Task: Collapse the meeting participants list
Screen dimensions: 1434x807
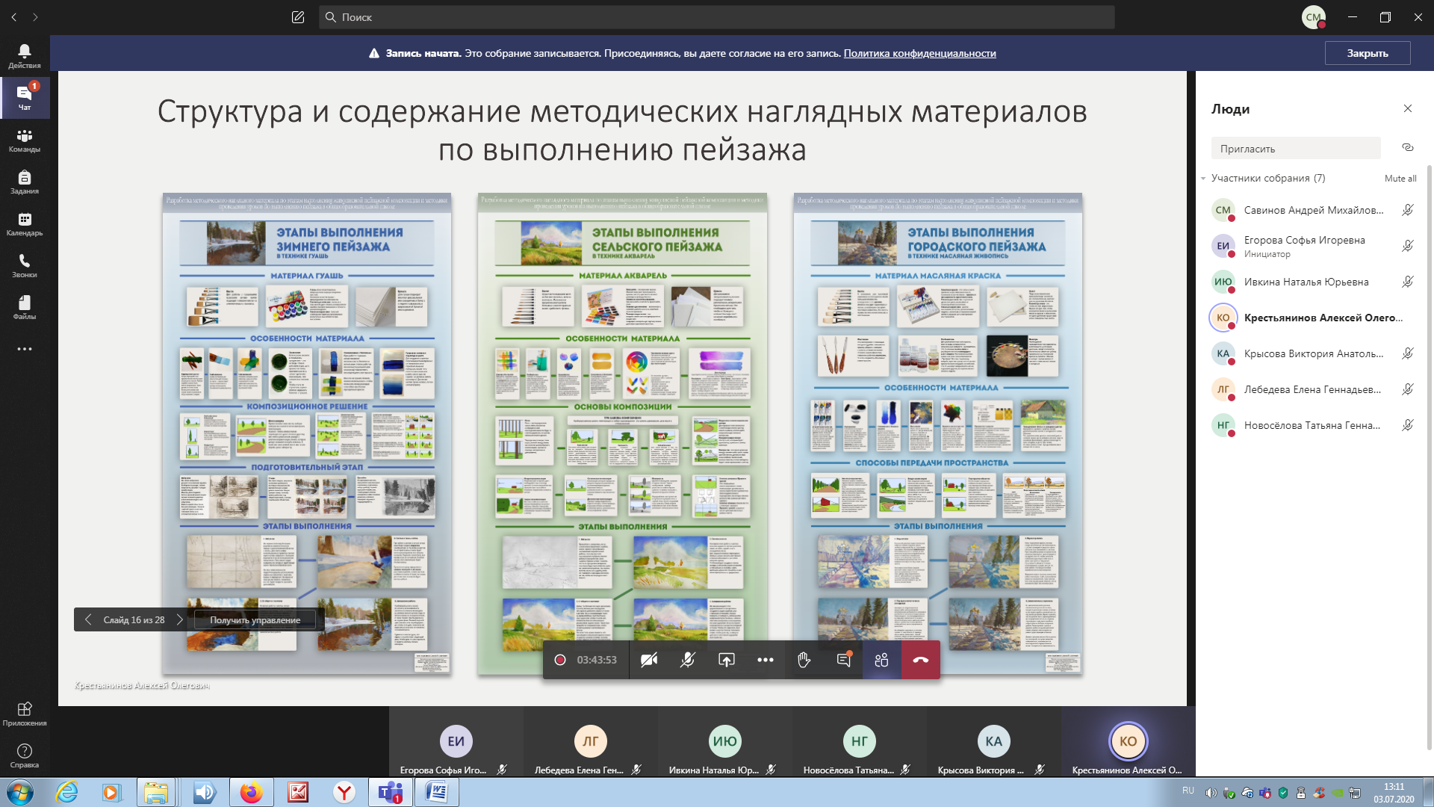Action: 1203,179
